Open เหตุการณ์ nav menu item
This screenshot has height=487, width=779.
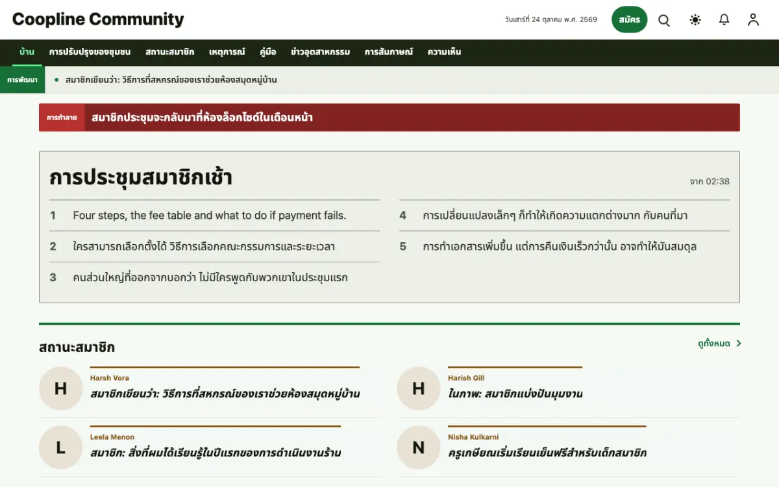[x=227, y=52]
